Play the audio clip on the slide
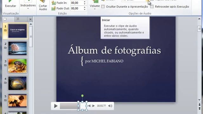The width and height of the screenshot is (203, 114). 56,106
